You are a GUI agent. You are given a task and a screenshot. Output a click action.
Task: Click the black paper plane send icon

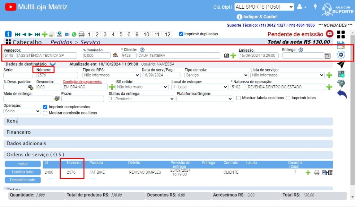click(x=341, y=64)
